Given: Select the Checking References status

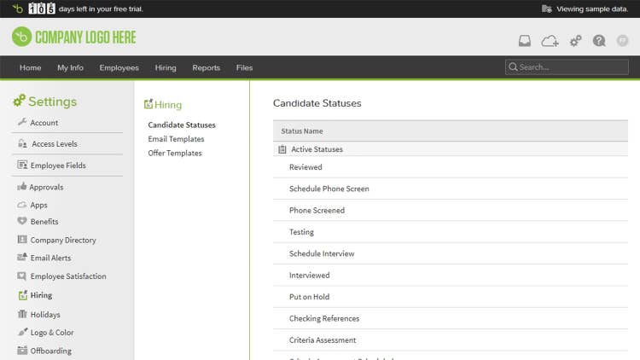Looking at the screenshot, I should (451, 318).
